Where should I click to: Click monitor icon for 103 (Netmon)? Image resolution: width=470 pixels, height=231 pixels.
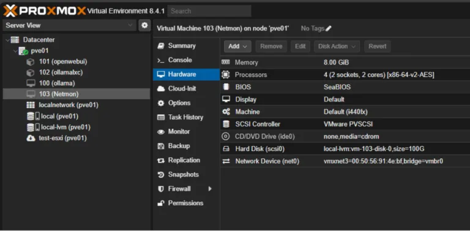(31, 94)
